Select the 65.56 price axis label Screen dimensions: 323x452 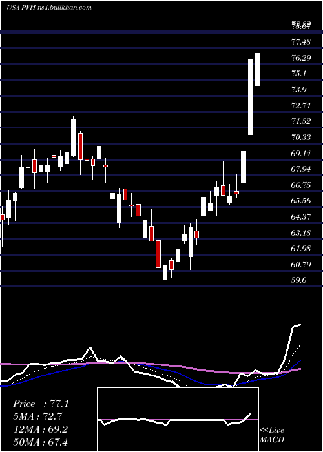tap(301, 201)
